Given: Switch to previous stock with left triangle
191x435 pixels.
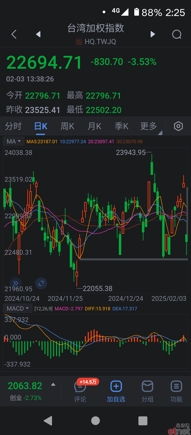Looking at the screenshot, I should pyautogui.click(x=38, y=34).
